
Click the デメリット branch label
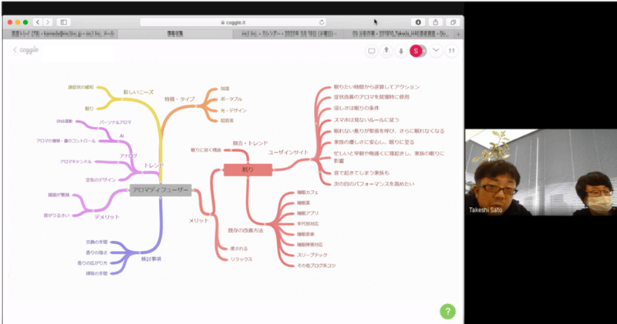point(106,217)
